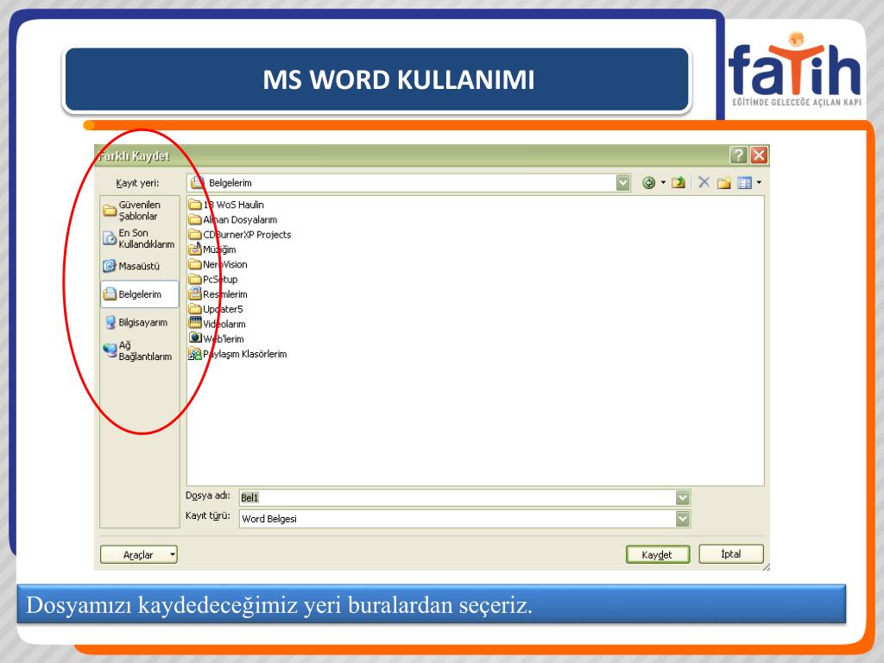
Task: Select the Videolarım folder
Action: click(217, 324)
